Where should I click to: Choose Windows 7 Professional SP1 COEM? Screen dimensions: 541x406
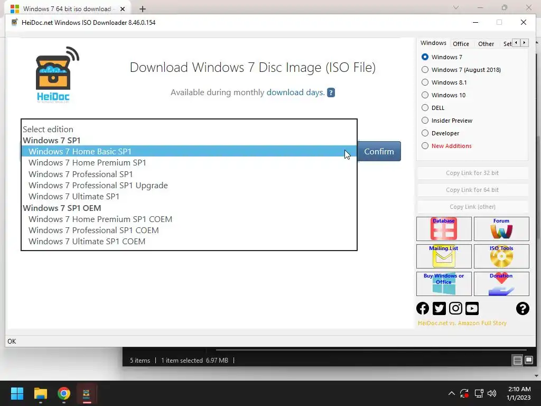click(x=189, y=230)
